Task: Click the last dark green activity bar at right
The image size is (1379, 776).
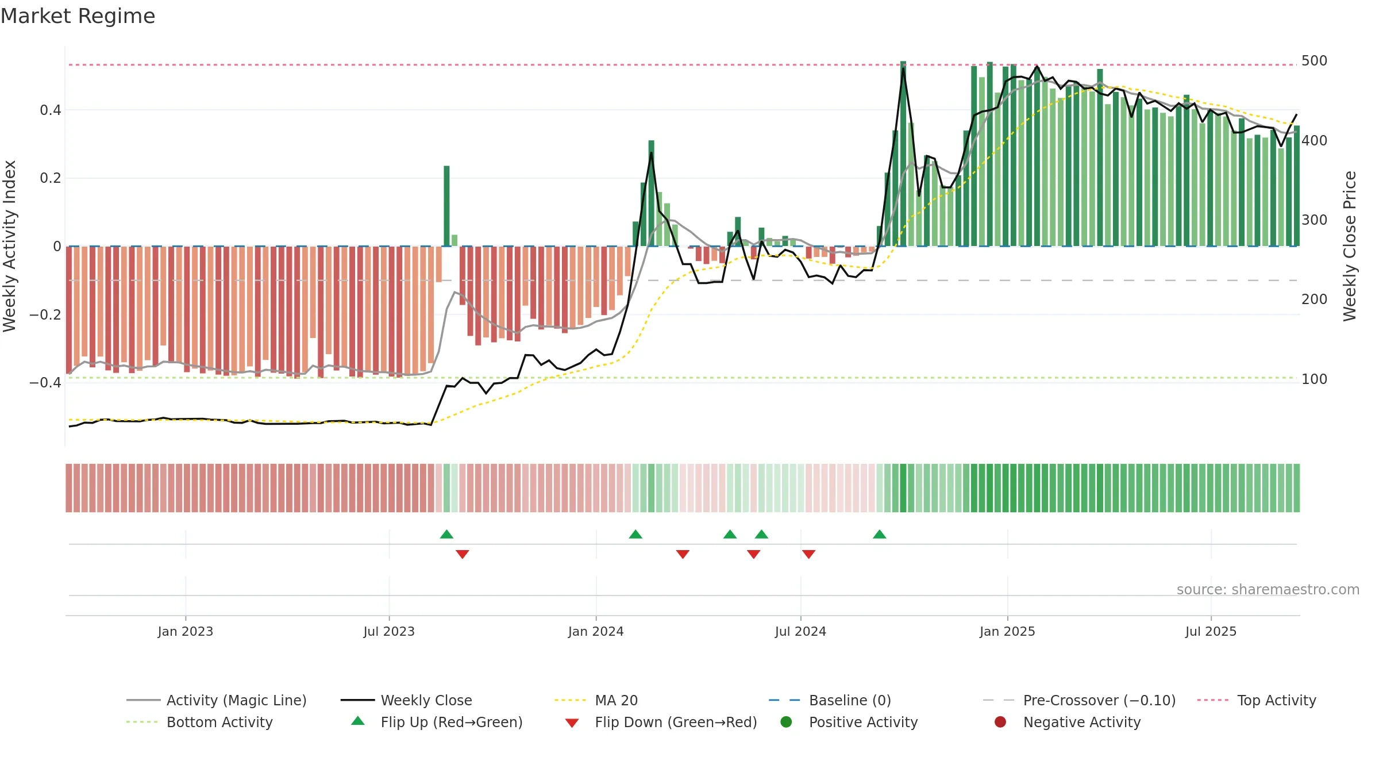Action: pos(1296,186)
